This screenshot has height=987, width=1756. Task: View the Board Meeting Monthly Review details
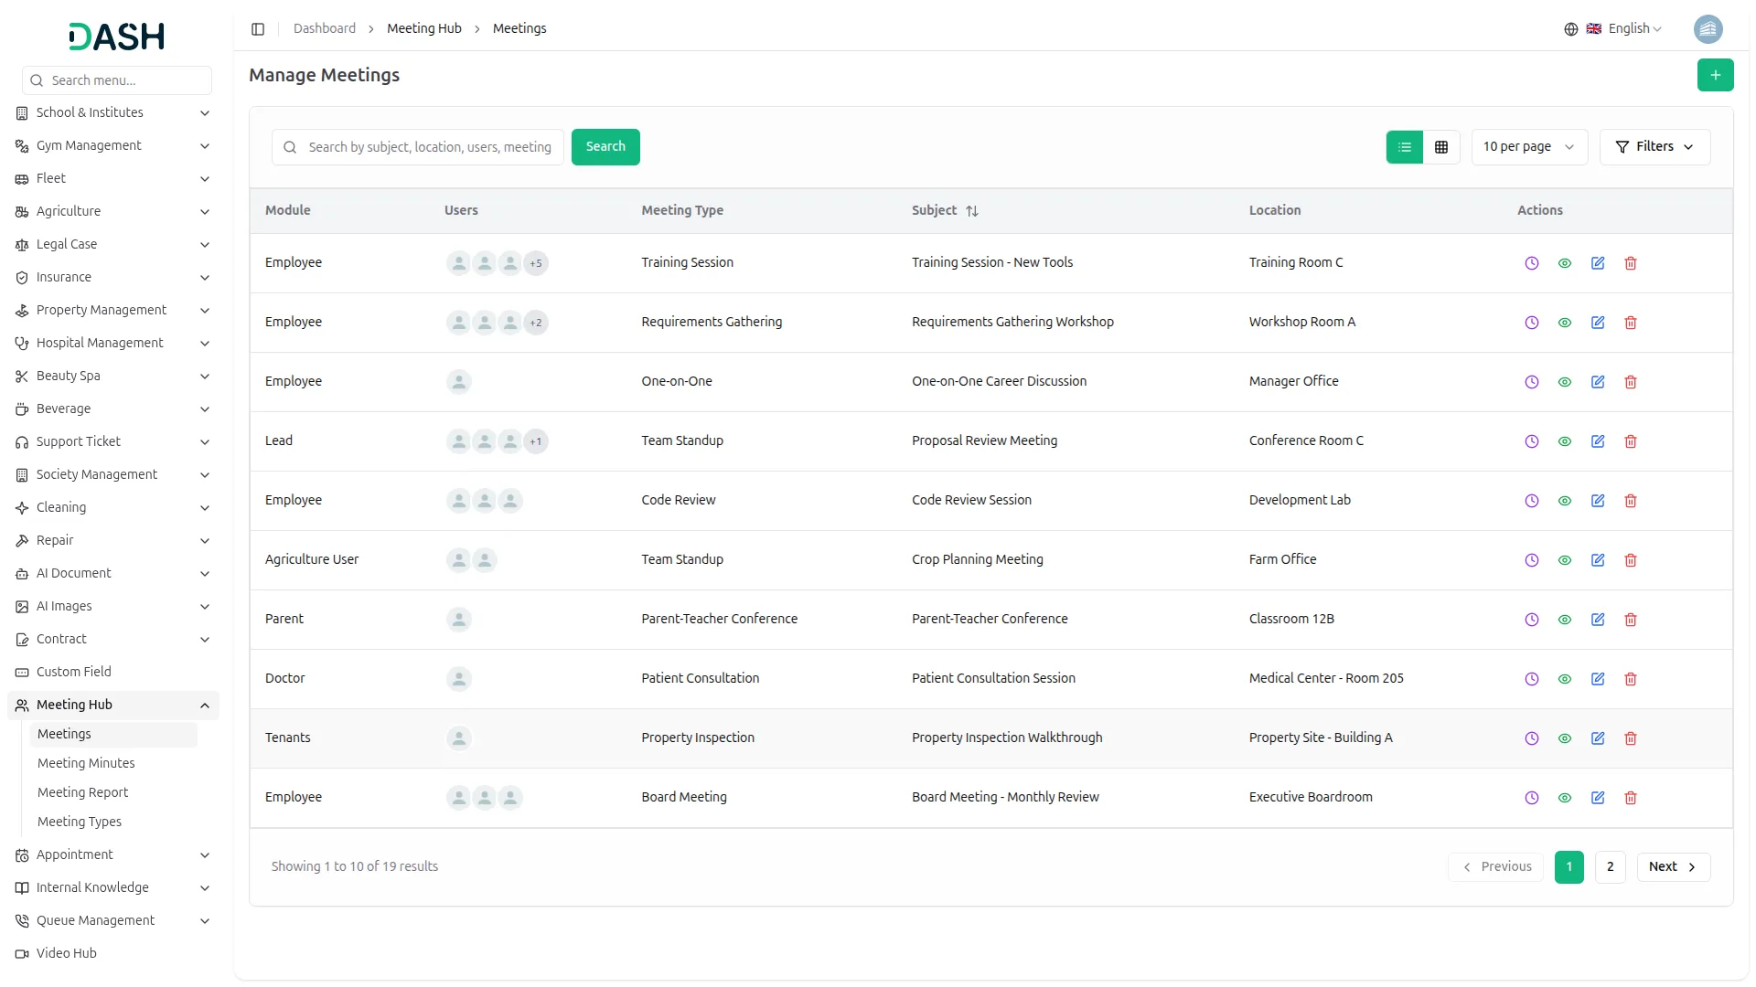point(1565,798)
